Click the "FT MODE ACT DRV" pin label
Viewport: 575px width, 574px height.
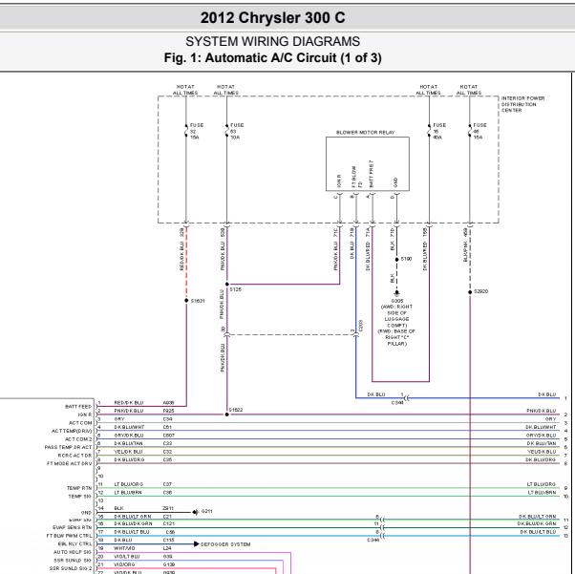pos(69,463)
